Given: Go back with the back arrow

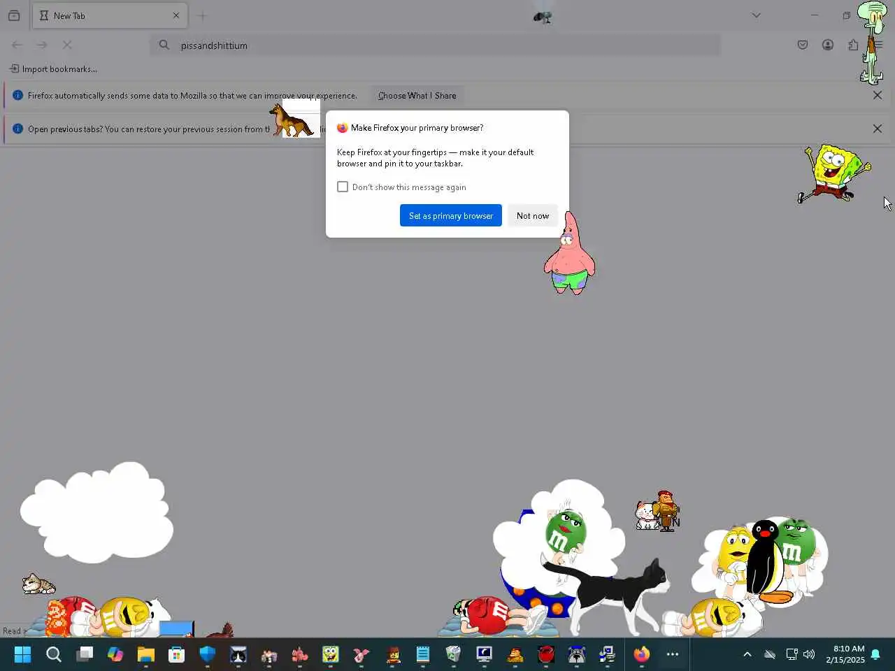Looking at the screenshot, I should tap(17, 45).
